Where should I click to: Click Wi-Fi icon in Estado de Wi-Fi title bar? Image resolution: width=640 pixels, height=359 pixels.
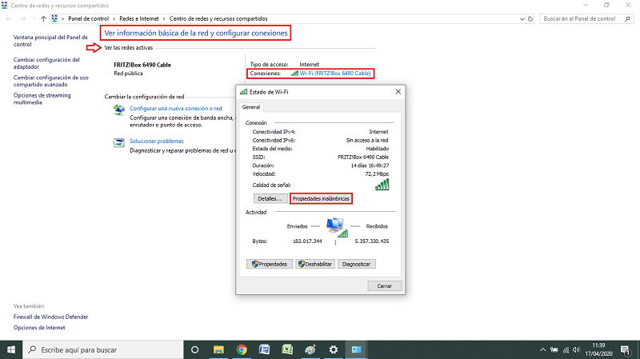coord(244,92)
